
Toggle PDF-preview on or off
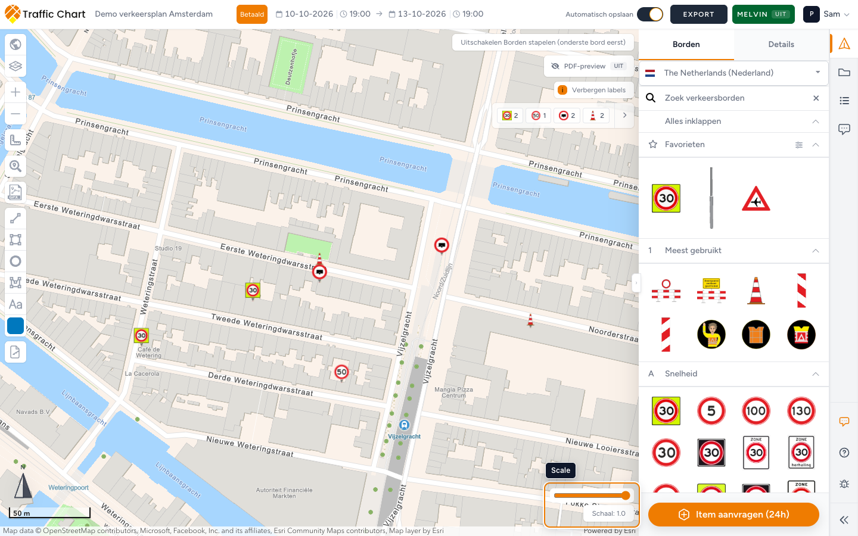(x=589, y=66)
